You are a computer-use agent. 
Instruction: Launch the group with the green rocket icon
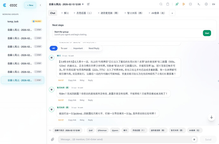point(177,4)
